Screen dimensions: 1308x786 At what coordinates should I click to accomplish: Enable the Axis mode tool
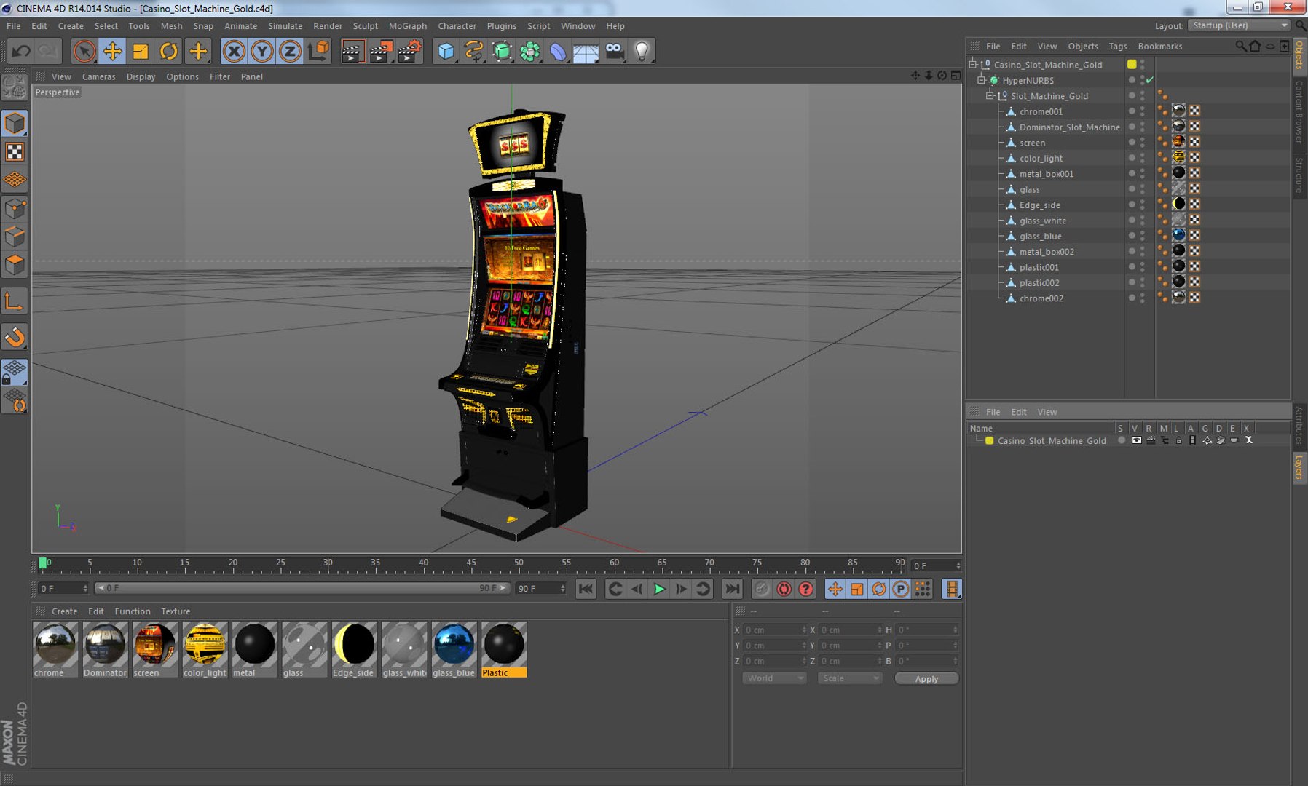[x=15, y=301]
